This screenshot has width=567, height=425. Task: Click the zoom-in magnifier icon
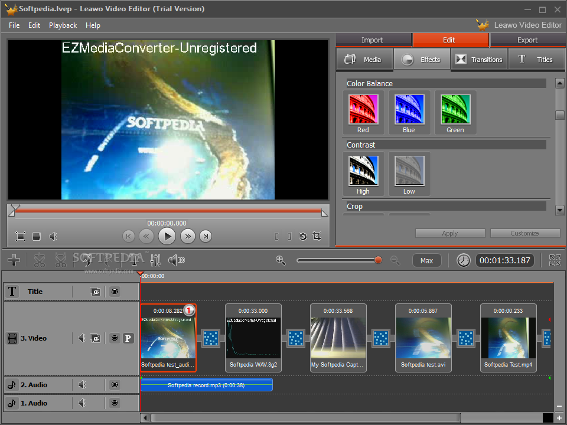[281, 260]
